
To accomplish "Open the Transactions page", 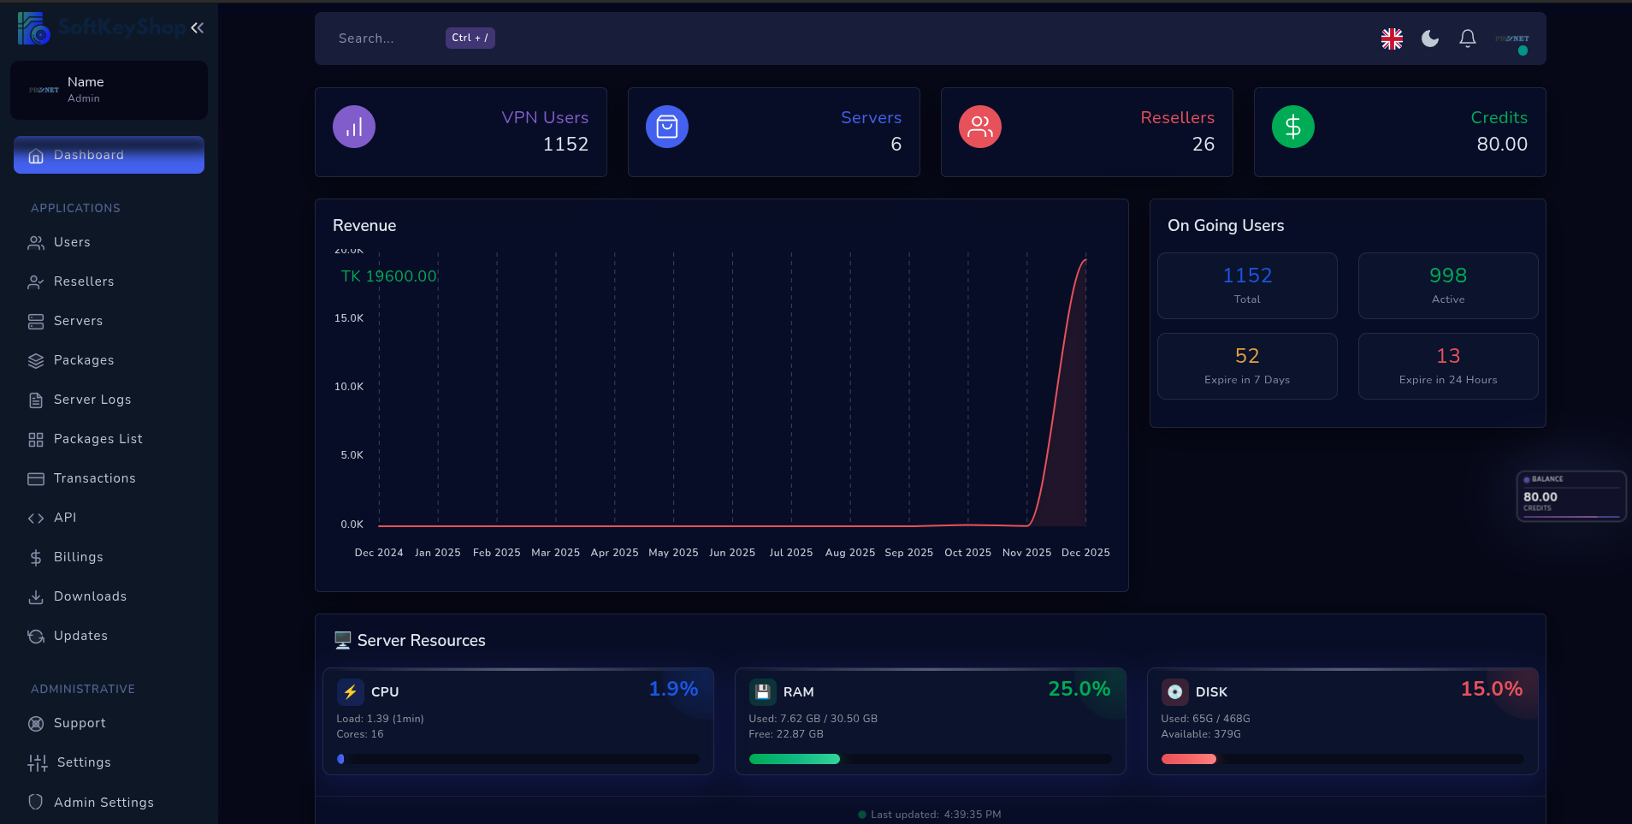I will pyautogui.click(x=94, y=477).
